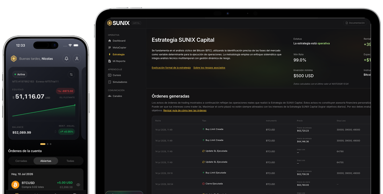This screenshot has width=383, height=194.
Task: Click the phone's sun logo beside greeting
Action: click(x=14, y=59)
